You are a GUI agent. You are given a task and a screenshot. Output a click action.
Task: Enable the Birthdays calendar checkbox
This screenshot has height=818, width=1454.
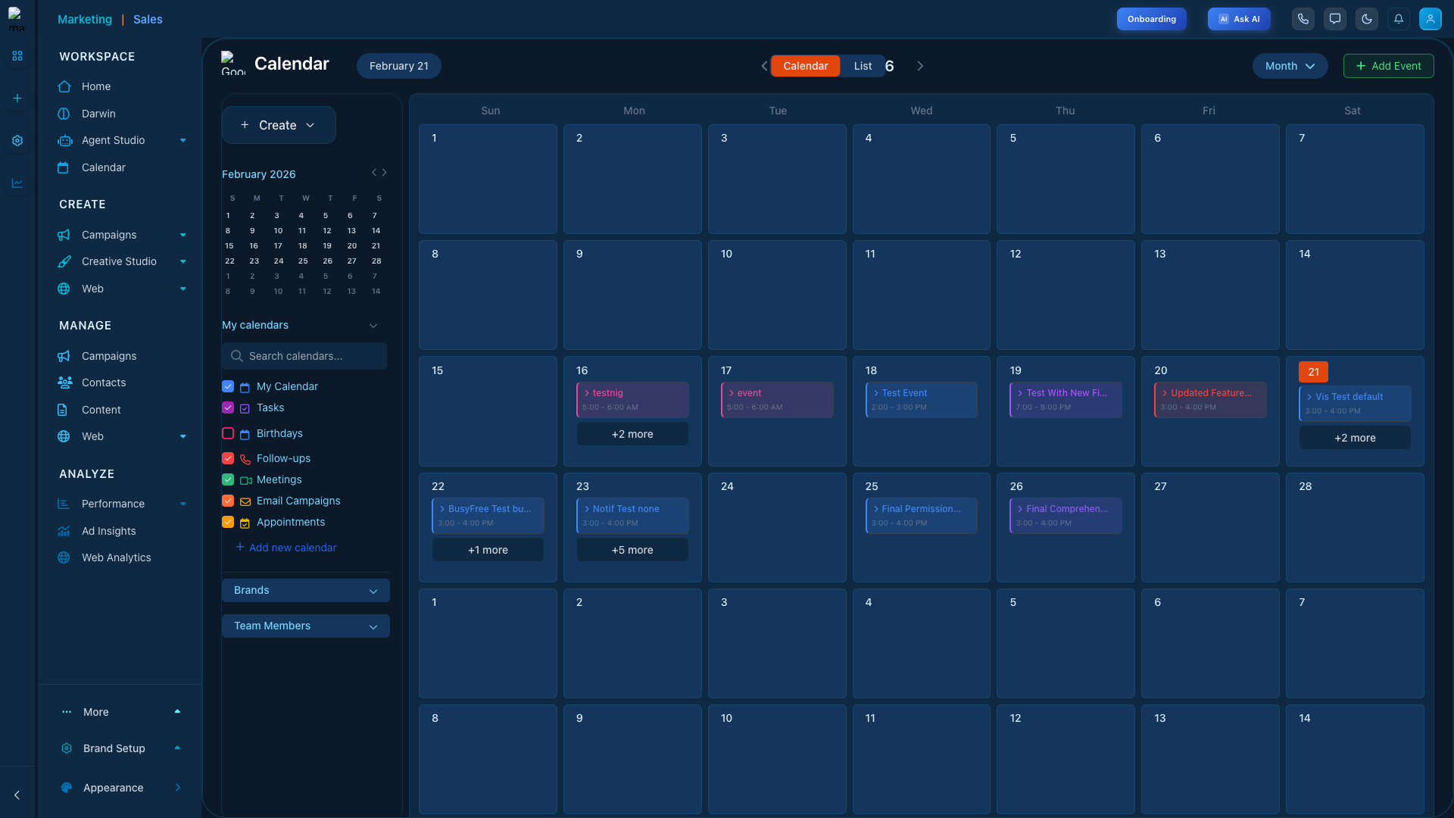228,433
